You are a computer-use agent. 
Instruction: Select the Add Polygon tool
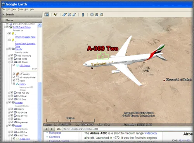point(64,15)
